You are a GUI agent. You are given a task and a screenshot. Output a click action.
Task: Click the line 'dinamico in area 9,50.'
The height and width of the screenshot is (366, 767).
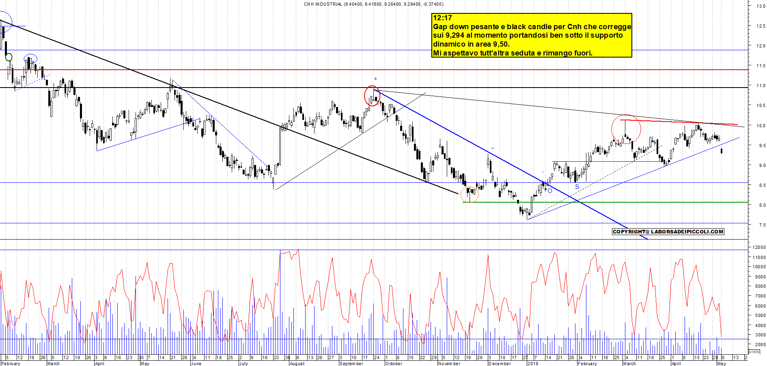(x=471, y=44)
